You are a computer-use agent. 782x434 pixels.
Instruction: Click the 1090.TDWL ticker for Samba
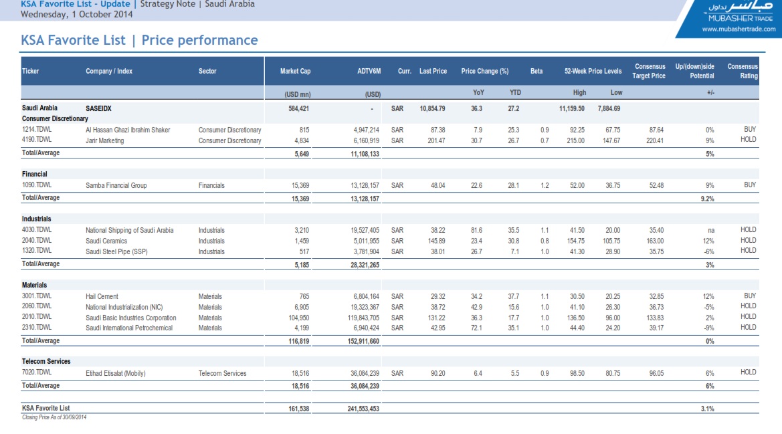[37, 185]
